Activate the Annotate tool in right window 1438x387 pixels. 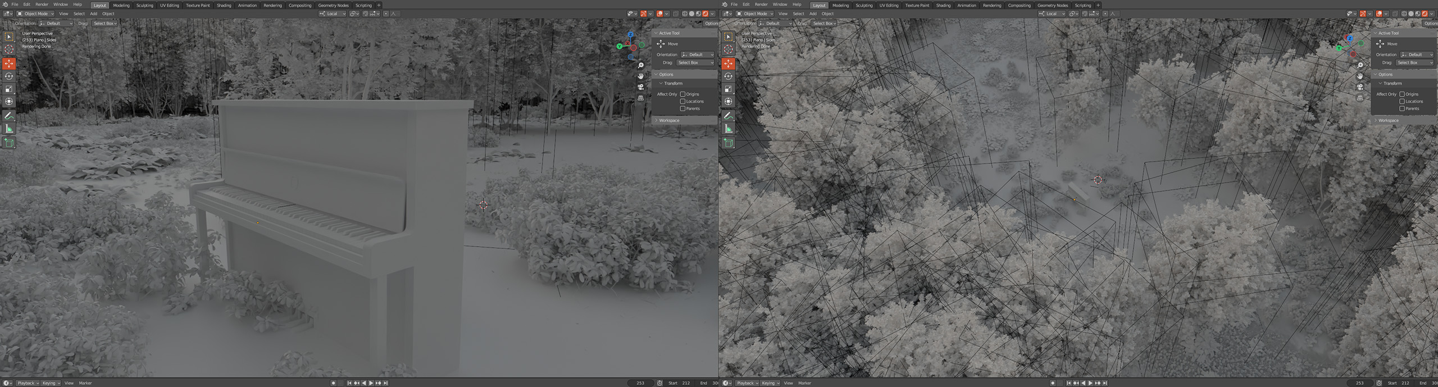729,116
